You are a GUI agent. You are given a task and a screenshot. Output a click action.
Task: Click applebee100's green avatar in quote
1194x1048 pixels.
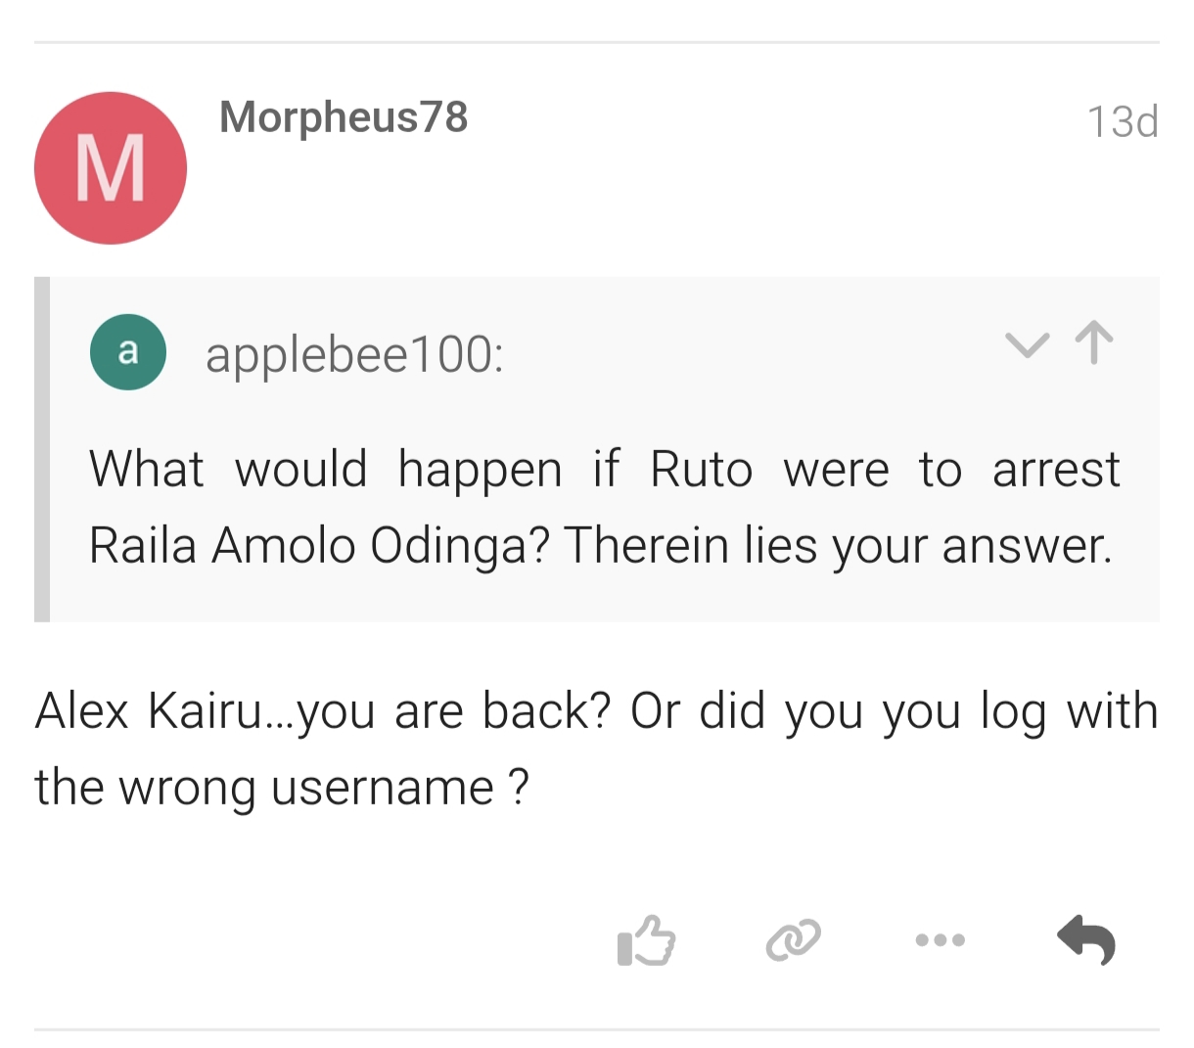click(x=127, y=352)
